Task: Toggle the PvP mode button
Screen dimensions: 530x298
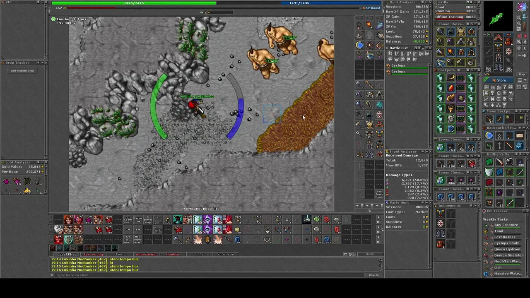Action: point(523,55)
